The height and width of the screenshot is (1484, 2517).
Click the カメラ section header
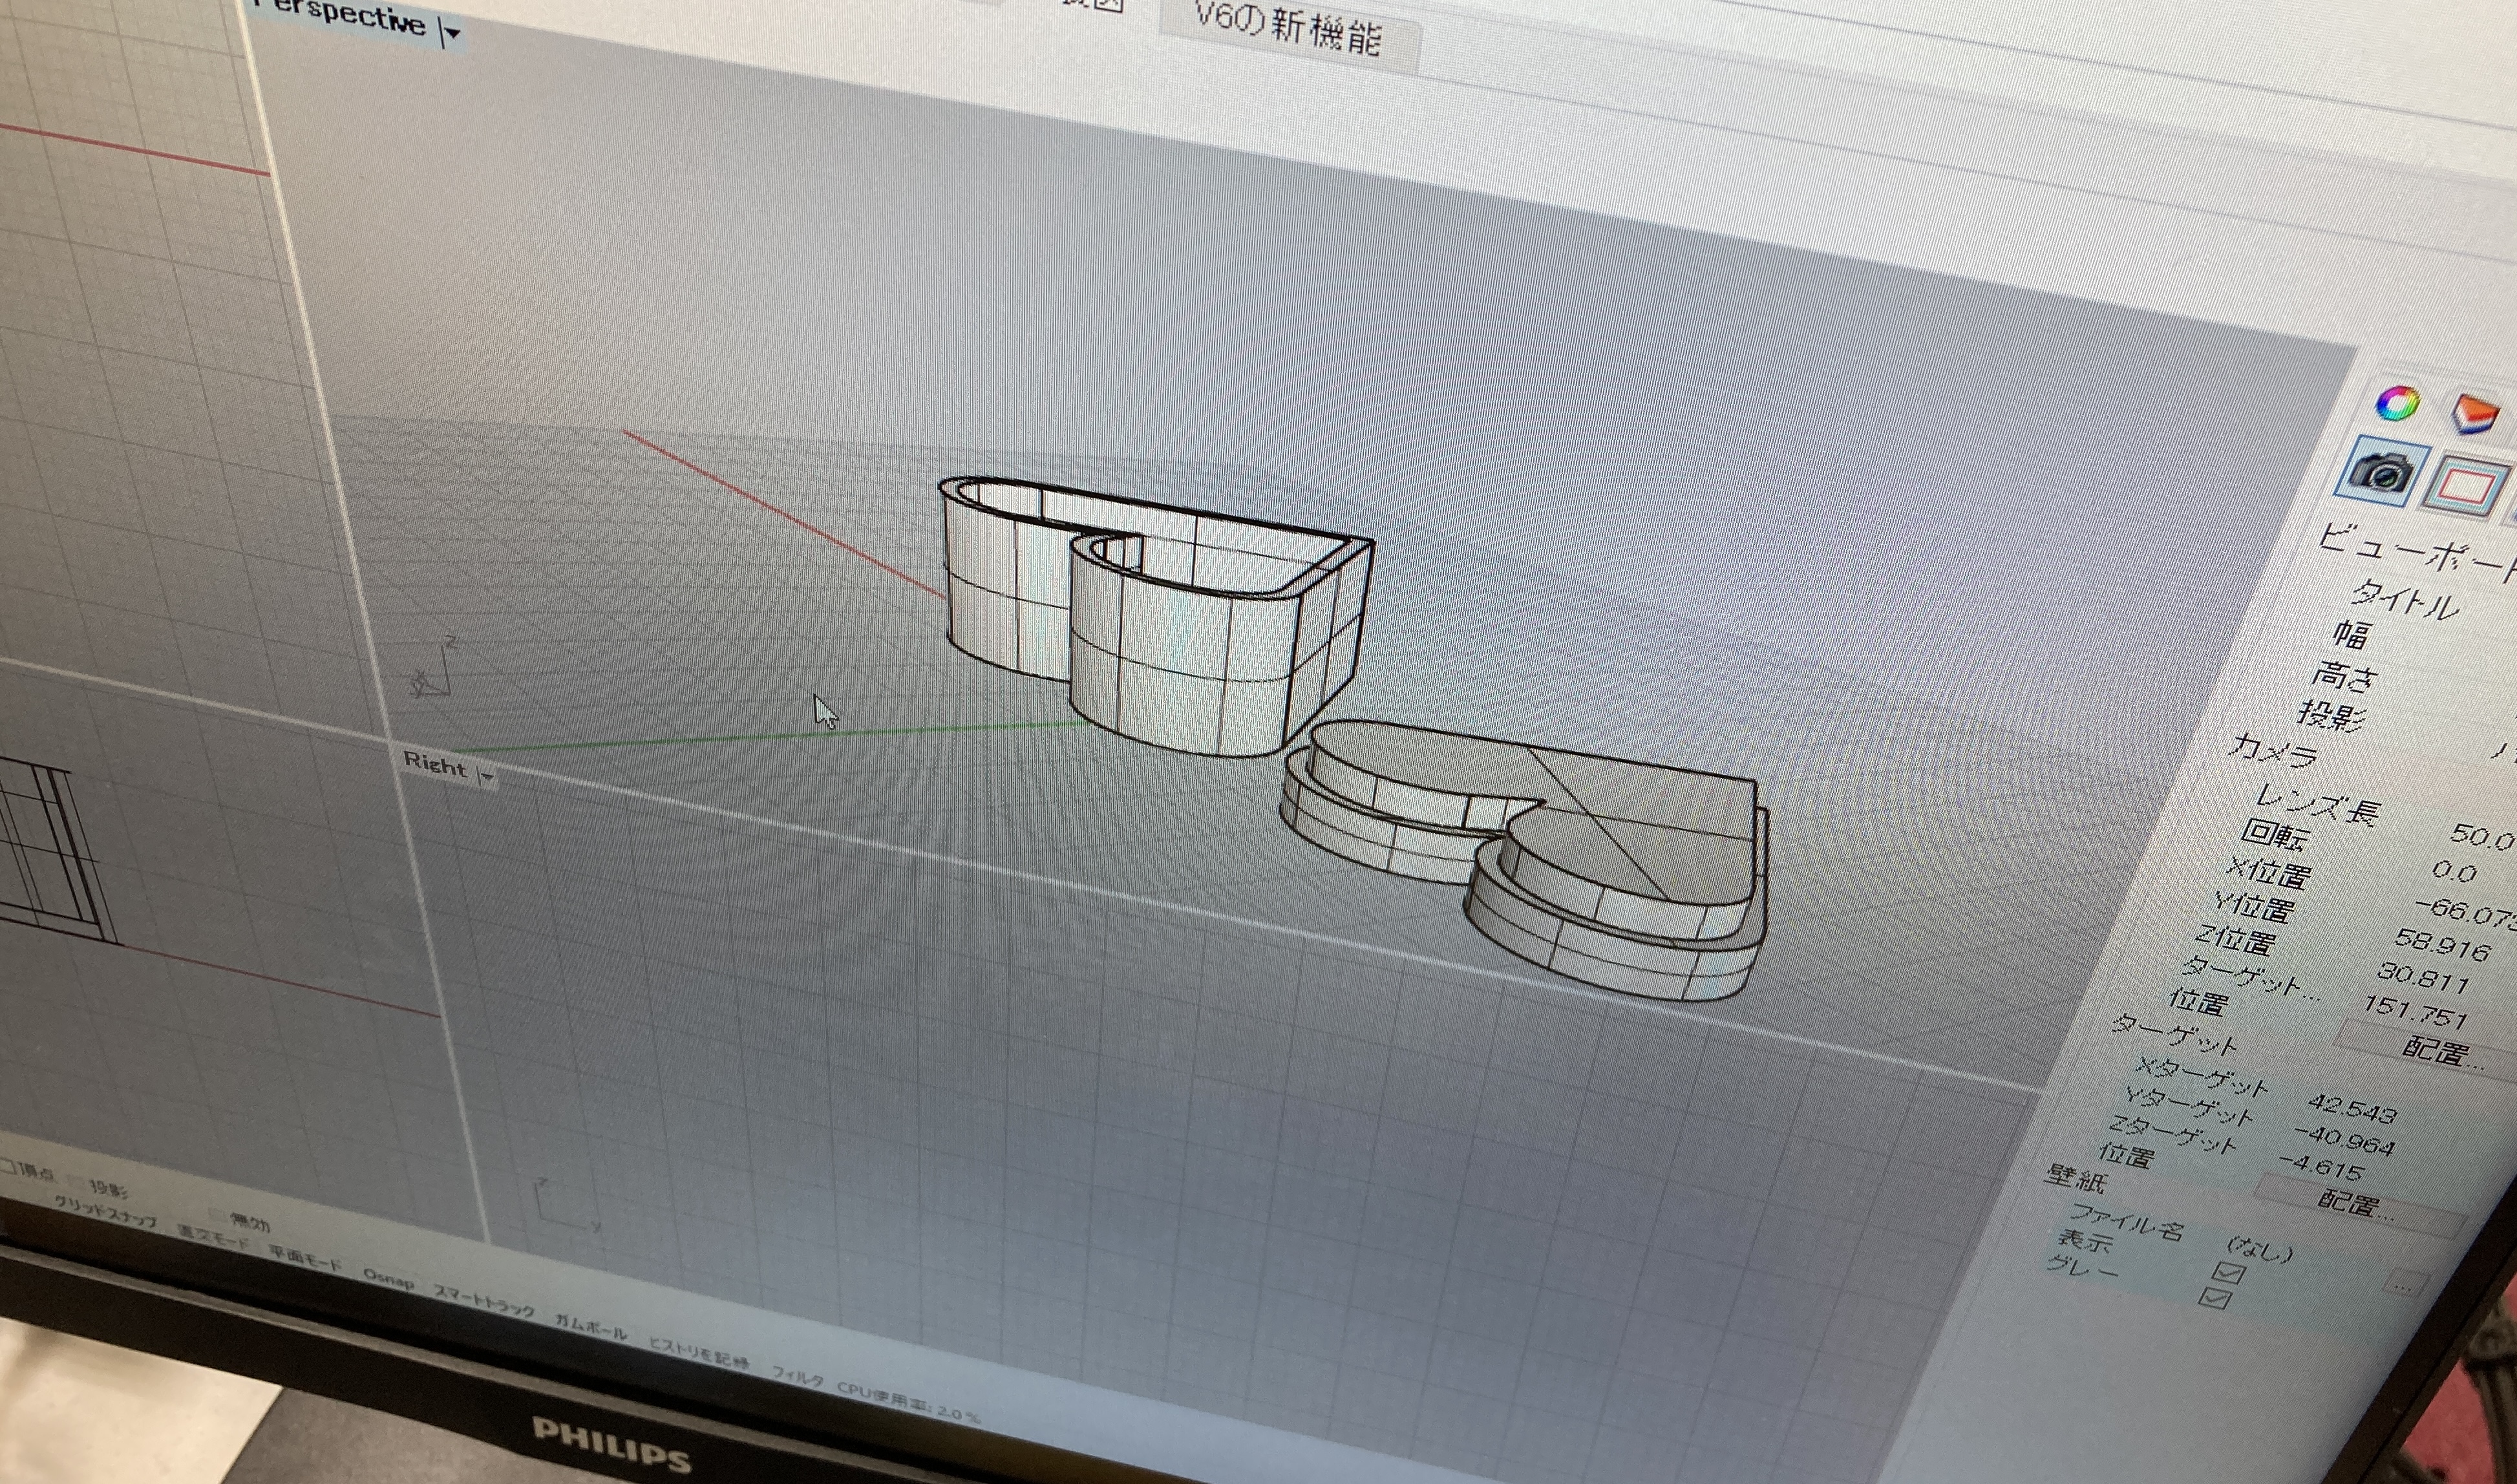(x=2272, y=750)
